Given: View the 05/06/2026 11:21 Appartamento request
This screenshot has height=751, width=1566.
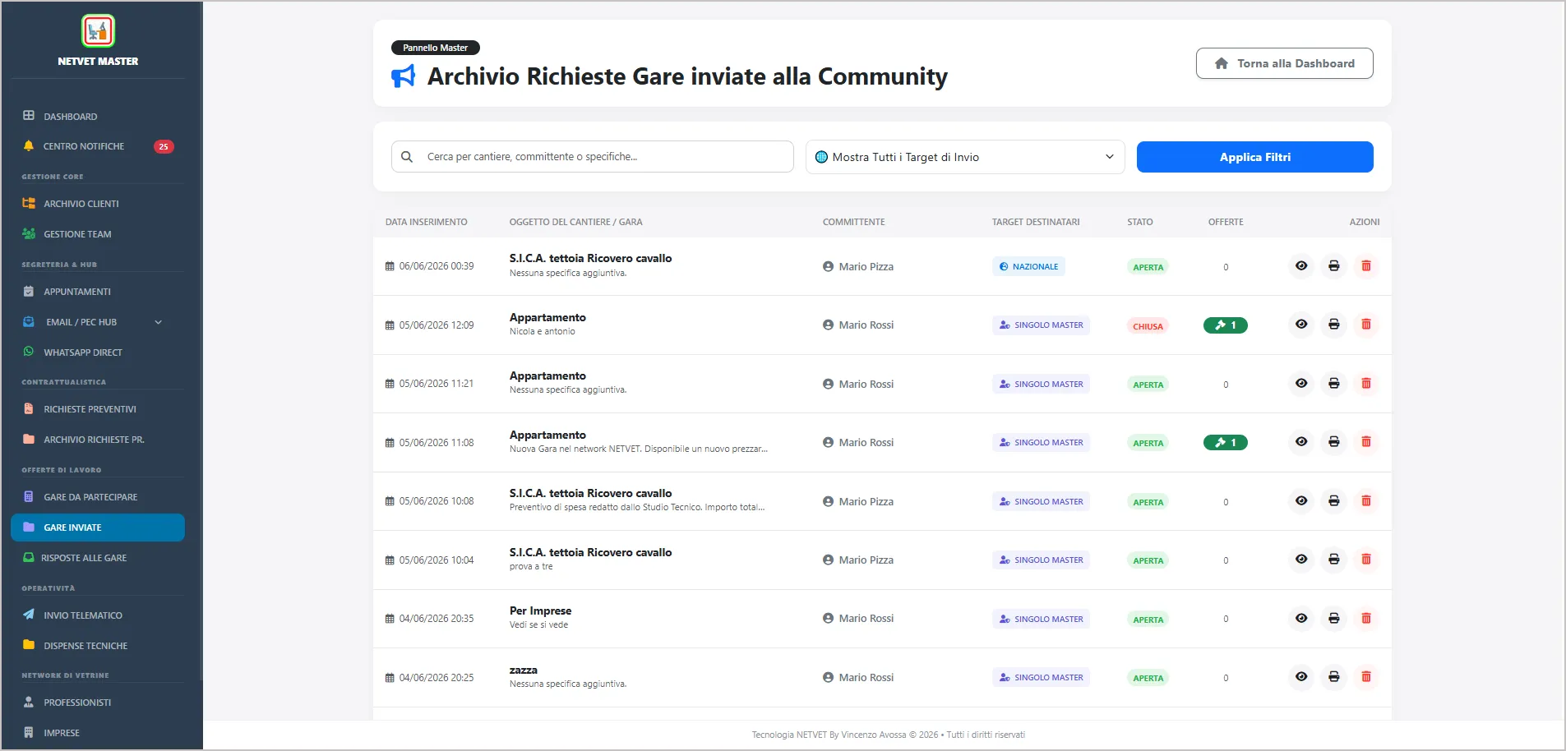Looking at the screenshot, I should (x=1301, y=384).
